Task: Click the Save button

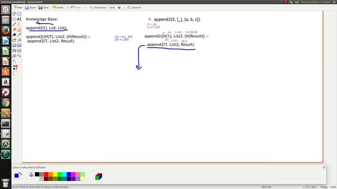Action: click(43, 7)
